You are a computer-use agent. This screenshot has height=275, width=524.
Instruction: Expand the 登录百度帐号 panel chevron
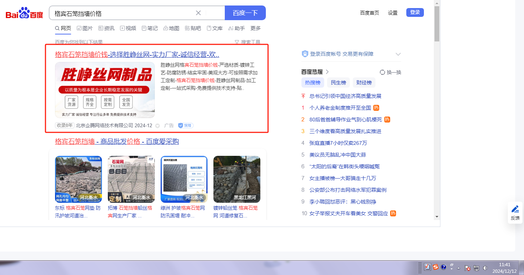pyautogui.click(x=398, y=54)
